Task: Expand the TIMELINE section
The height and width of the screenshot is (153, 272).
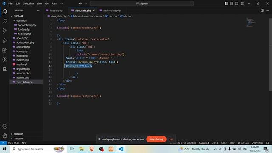Action: 18,139
